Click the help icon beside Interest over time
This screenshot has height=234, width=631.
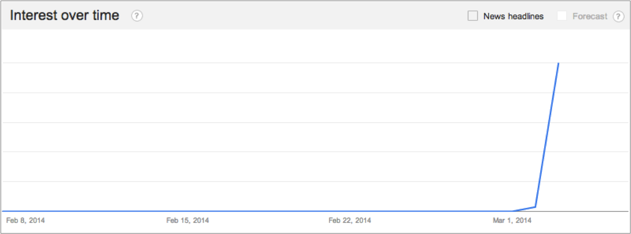coord(137,16)
